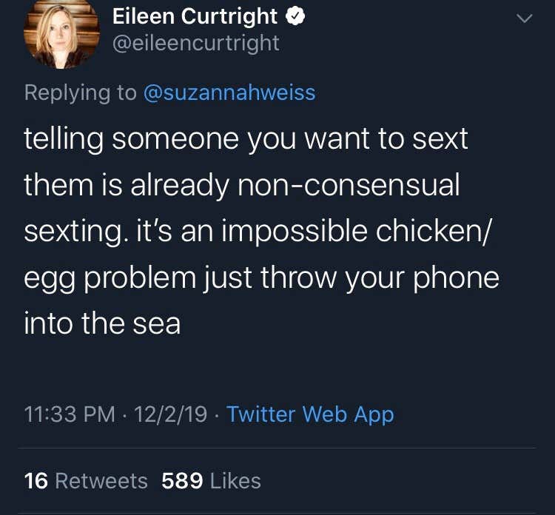Open the @suzannahweiss profile link
Viewport: 555px width, 515px height.
[x=229, y=92]
